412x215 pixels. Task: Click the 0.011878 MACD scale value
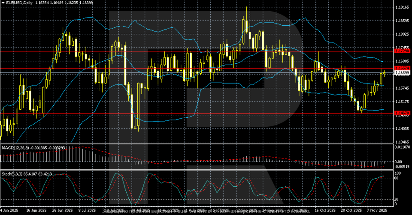point(403,147)
